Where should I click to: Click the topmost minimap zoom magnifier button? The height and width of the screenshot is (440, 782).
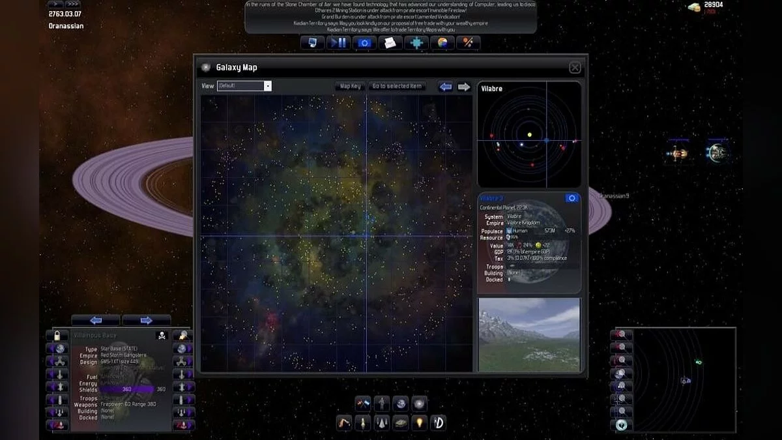(x=621, y=334)
